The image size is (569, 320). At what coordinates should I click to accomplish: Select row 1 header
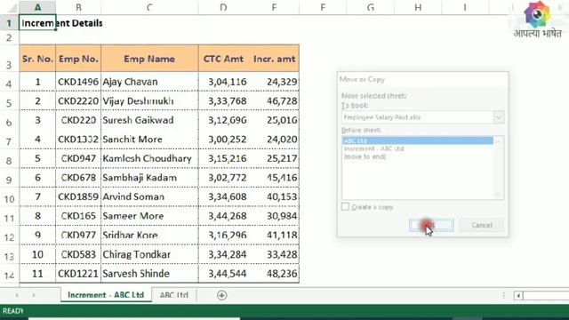click(x=9, y=23)
